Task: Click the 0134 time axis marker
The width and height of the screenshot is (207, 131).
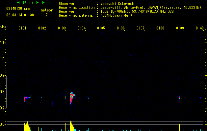Action: tap(82, 28)
